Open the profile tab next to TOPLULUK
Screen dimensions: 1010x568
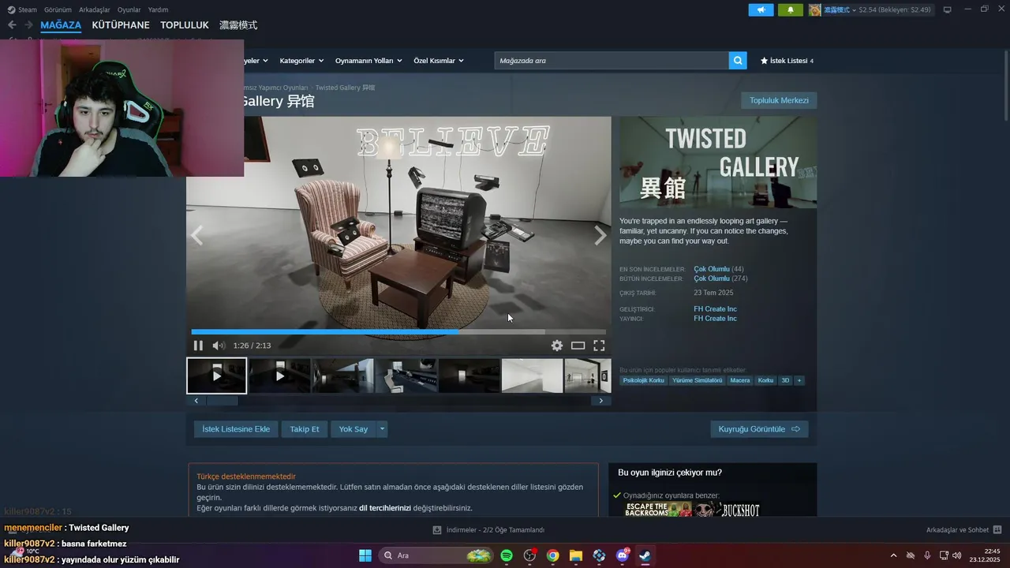click(x=238, y=25)
